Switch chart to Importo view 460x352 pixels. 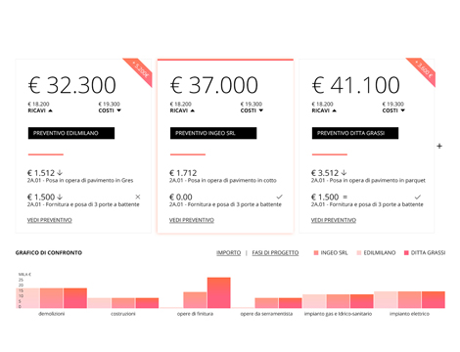click(228, 253)
